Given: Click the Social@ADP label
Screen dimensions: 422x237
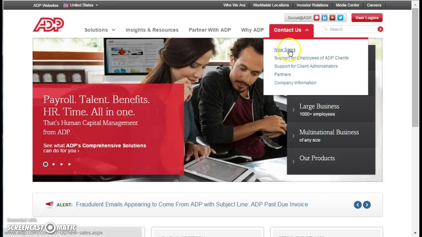Looking at the screenshot, I should (x=299, y=18).
